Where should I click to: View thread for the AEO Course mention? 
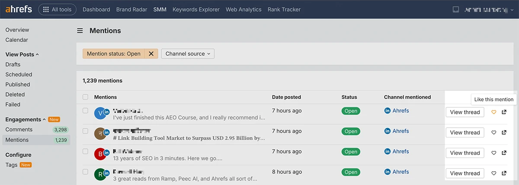tap(465, 112)
